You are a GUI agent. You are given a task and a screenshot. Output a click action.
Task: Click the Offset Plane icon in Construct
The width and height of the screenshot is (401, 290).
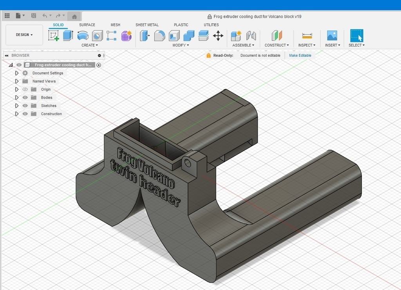click(277, 36)
